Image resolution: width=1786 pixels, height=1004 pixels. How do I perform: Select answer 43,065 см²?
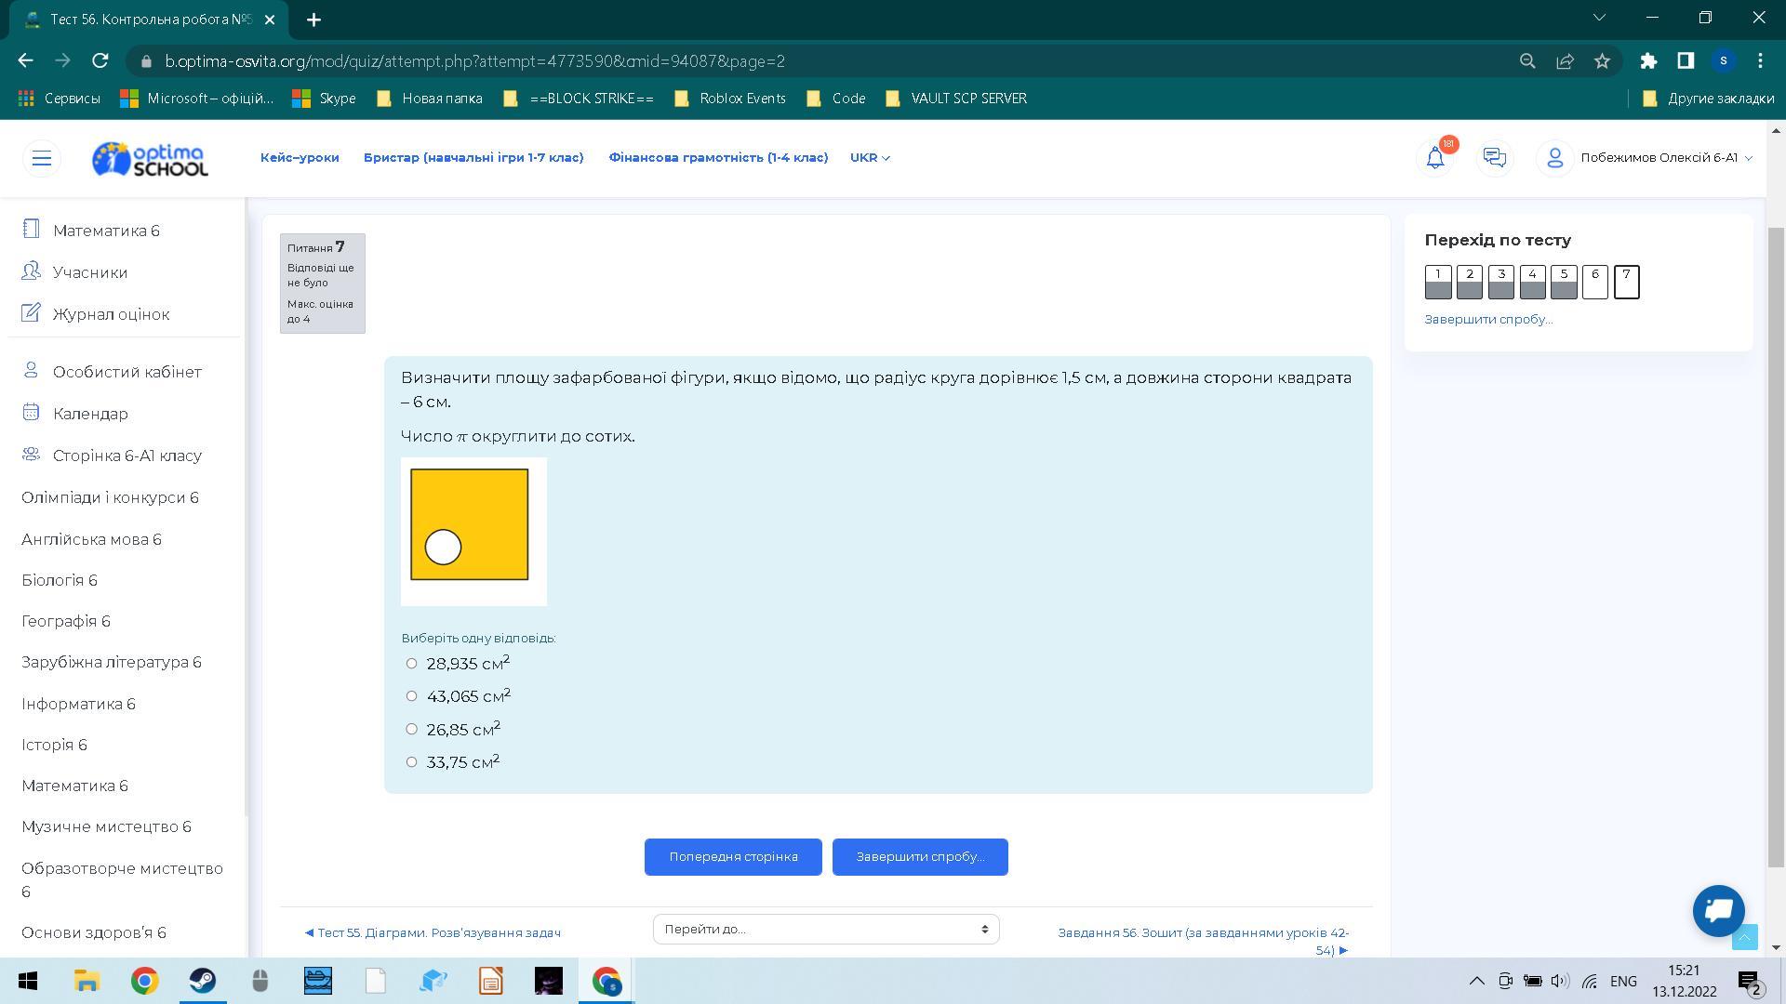[x=411, y=696]
